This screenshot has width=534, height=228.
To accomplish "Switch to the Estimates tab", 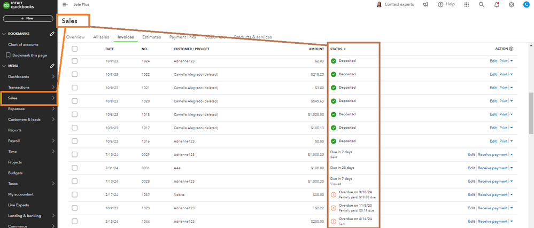I will [152, 37].
